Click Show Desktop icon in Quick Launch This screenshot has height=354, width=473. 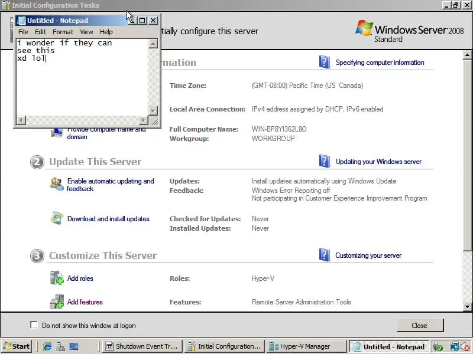(74, 346)
